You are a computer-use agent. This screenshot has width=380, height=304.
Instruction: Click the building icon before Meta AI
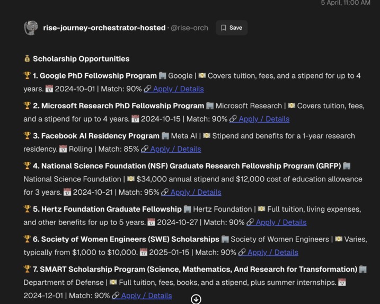pyautogui.click(x=165, y=136)
